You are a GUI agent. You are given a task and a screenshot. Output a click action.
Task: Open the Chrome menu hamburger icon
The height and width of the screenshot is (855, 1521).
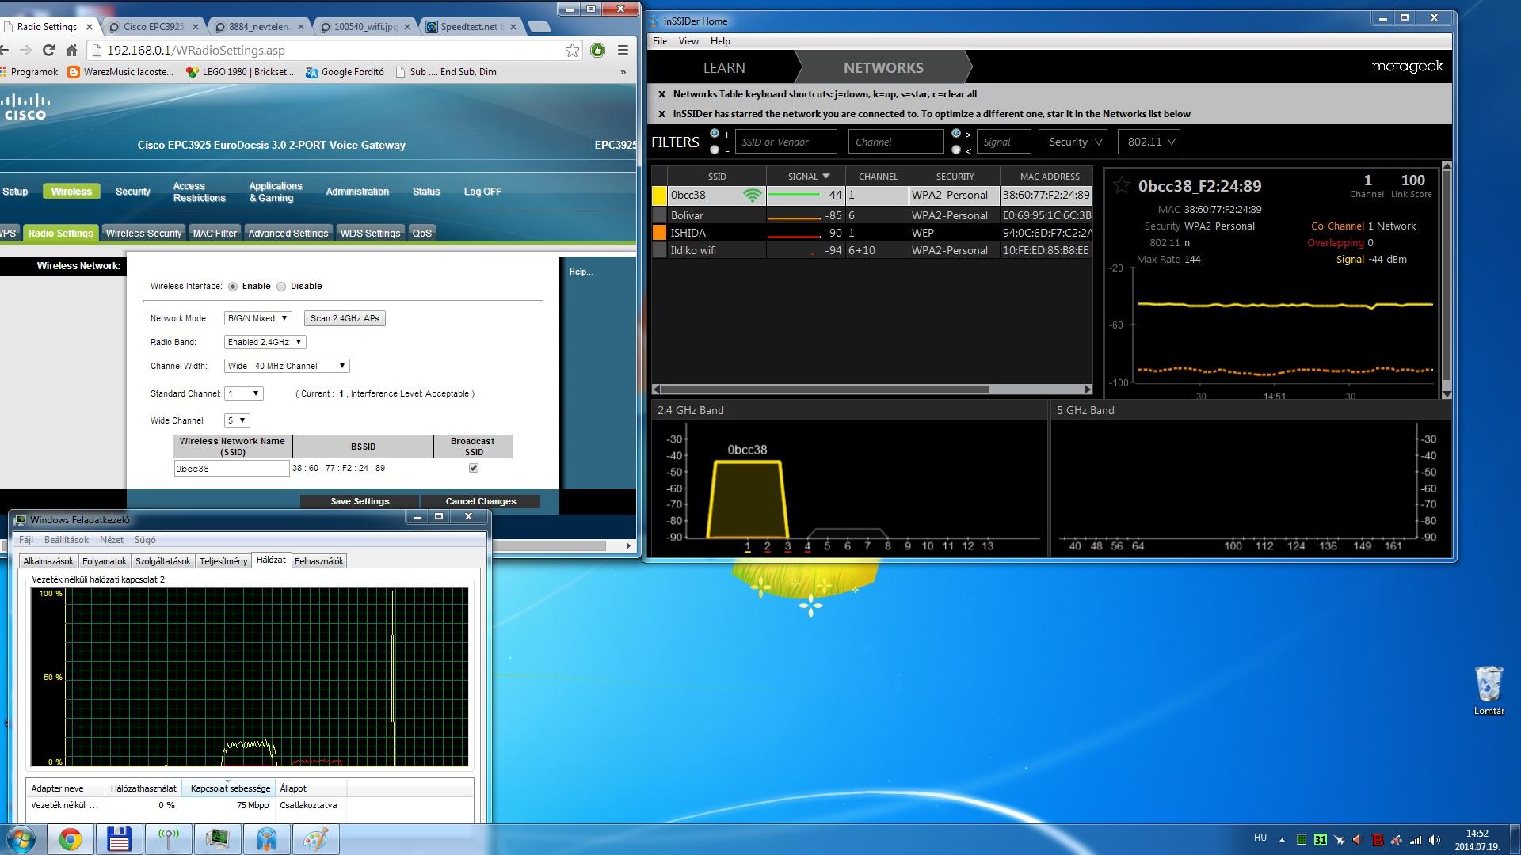(x=623, y=51)
